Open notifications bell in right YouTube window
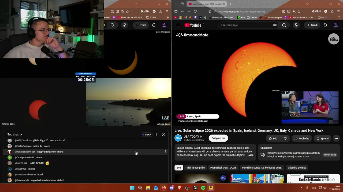Image resolution: width=343 pixels, height=192 pixels. click(325, 25)
